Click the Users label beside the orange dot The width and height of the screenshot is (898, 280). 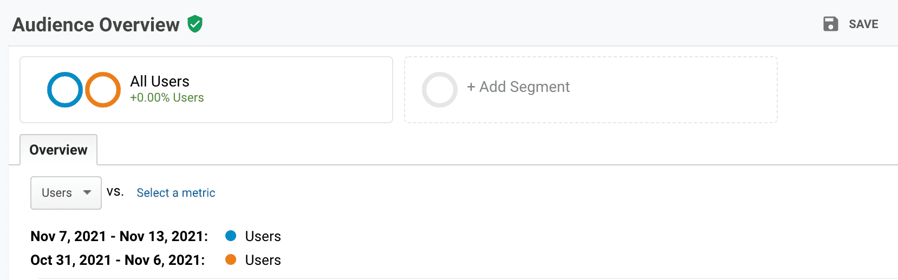point(263,260)
